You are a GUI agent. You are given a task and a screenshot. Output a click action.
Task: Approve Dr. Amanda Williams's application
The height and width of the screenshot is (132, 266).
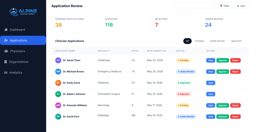point(223,106)
